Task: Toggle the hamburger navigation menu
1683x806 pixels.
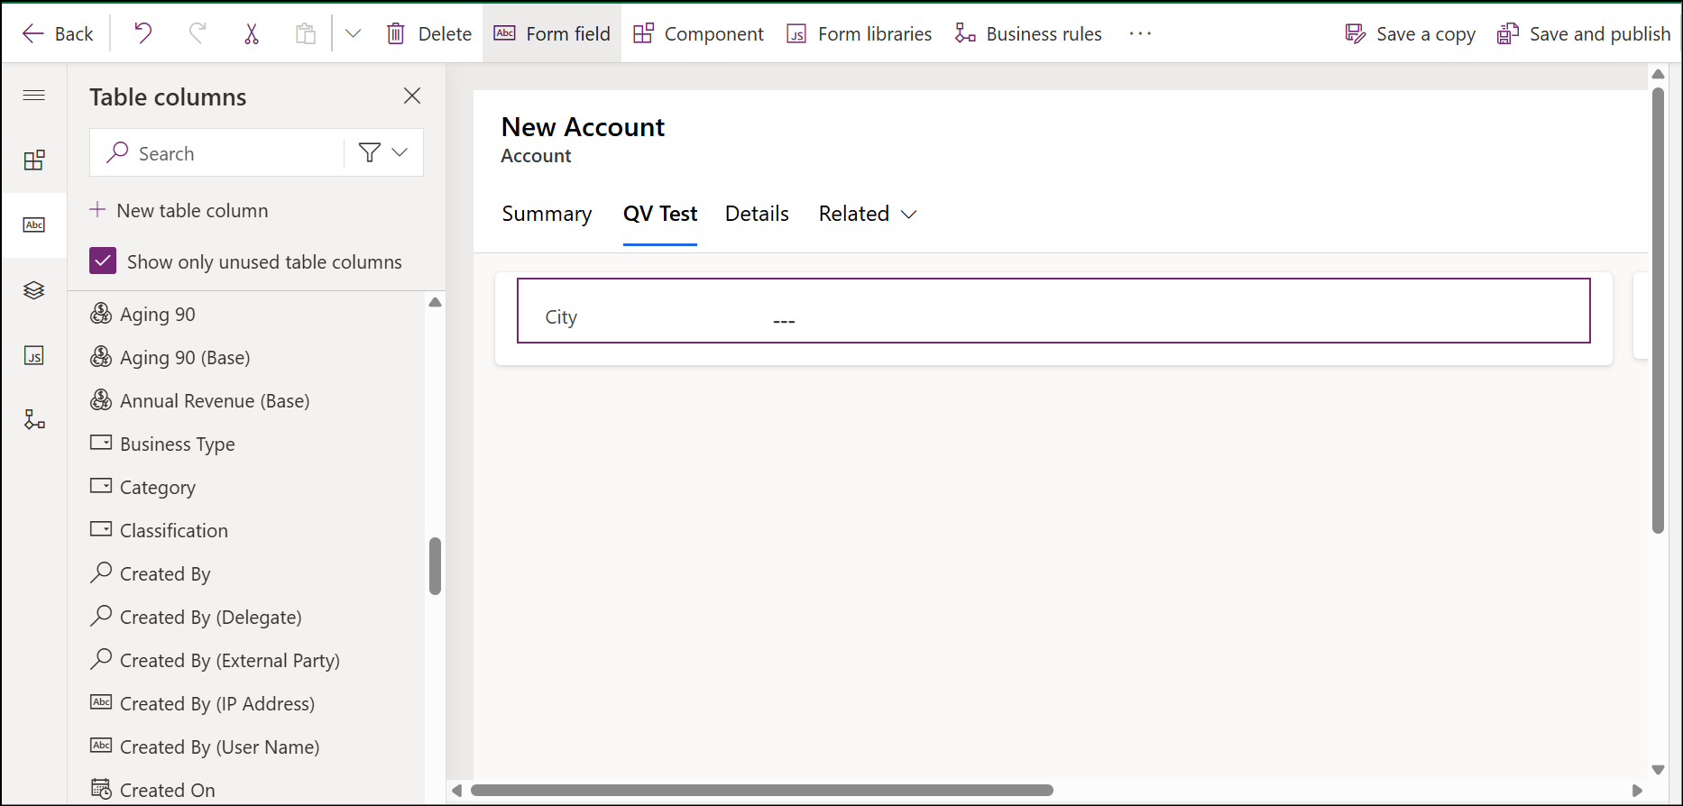Action: point(34,95)
